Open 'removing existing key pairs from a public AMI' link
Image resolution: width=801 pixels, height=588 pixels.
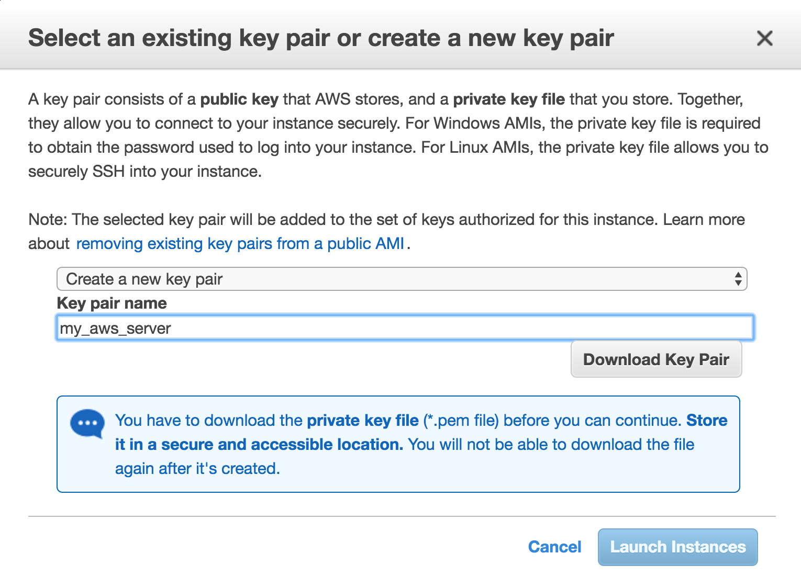240,244
